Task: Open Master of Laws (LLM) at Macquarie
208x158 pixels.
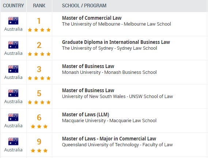Action: (86, 114)
